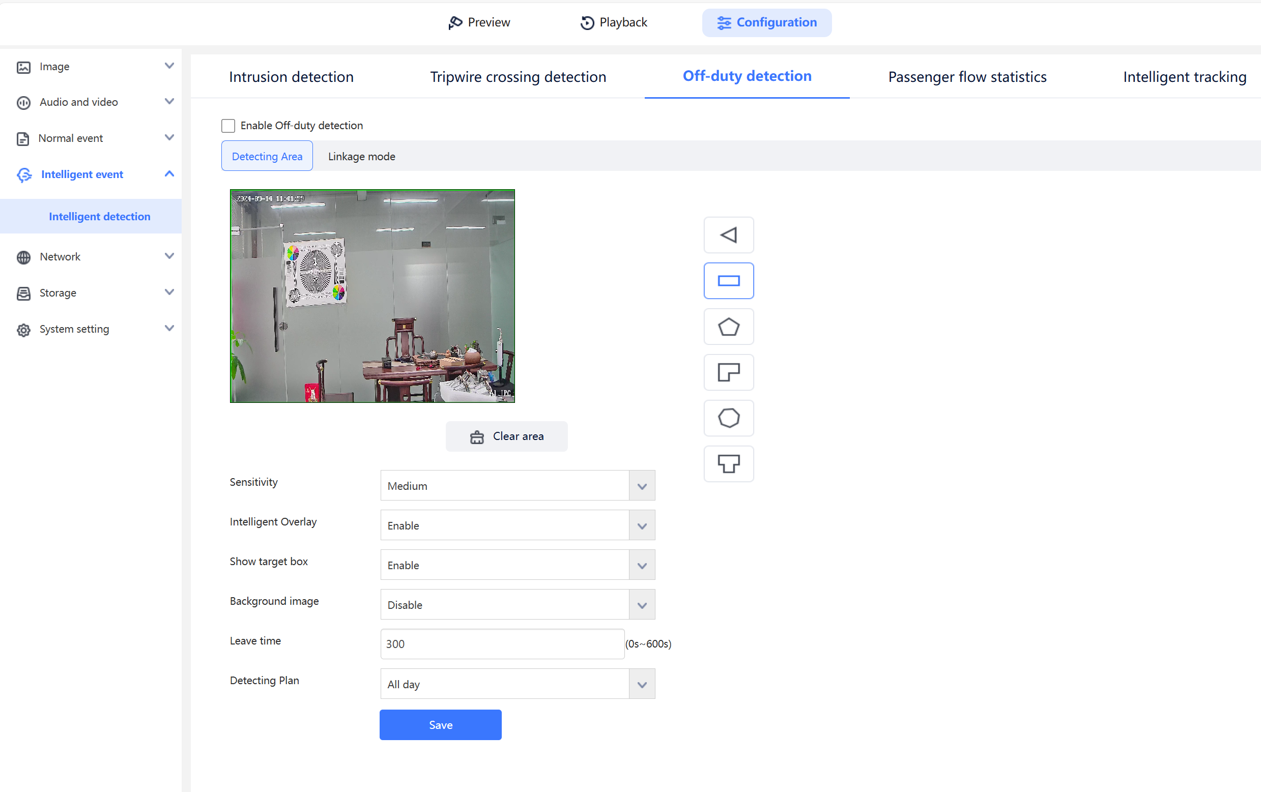Expand the Network menu section
The height and width of the screenshot is (792, 1261).
(169, 256)
